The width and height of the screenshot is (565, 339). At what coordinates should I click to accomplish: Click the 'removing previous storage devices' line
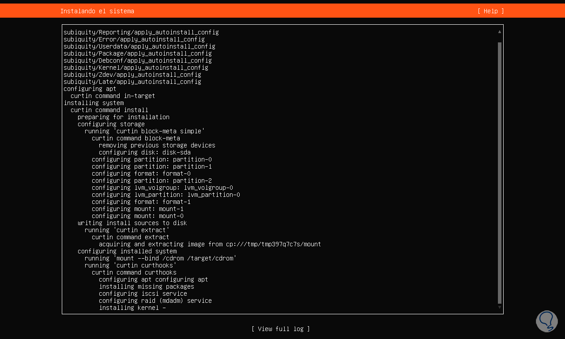coord(157,145)
